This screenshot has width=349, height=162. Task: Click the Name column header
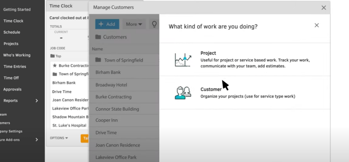tap(97, 49)
